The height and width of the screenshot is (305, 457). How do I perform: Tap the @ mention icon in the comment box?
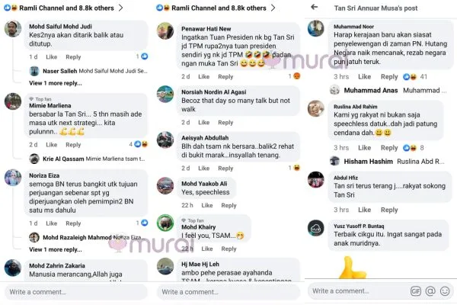pos(430,291)
